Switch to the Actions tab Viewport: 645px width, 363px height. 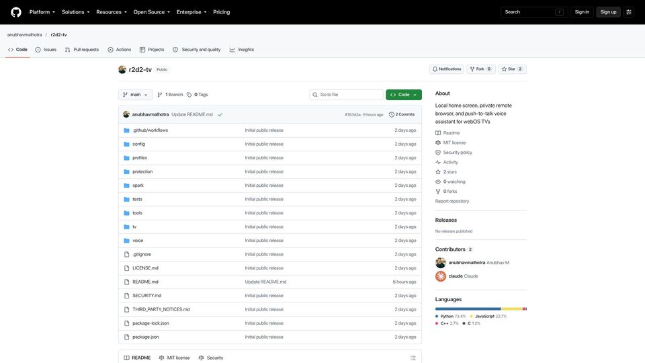(x=120, y=49)
